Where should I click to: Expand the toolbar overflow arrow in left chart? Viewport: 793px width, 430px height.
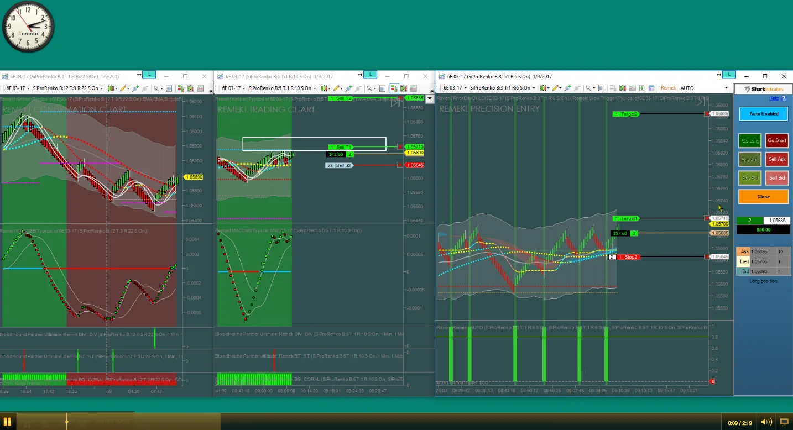[211, 91]
